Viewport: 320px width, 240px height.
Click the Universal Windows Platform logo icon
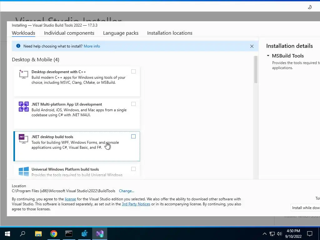coord(24,172)
